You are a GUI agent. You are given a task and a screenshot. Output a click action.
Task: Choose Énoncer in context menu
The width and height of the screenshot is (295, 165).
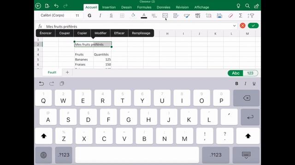click(46, 33)
